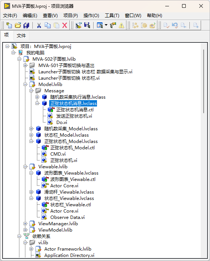The image size is (210, 261).
Task: Click the vertical scrollbar thumb
Action: 204,81
